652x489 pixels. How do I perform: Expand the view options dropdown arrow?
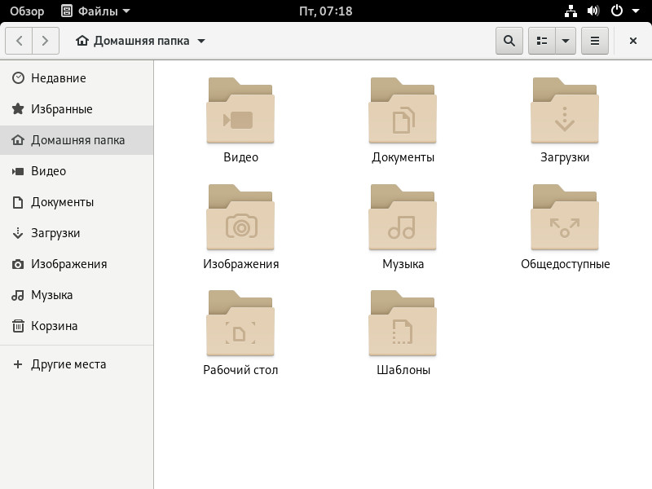(566, 41)
